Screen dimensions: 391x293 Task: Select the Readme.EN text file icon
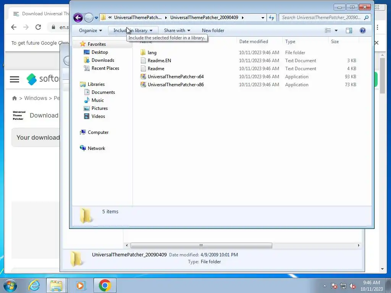click(x=143, y=61)
